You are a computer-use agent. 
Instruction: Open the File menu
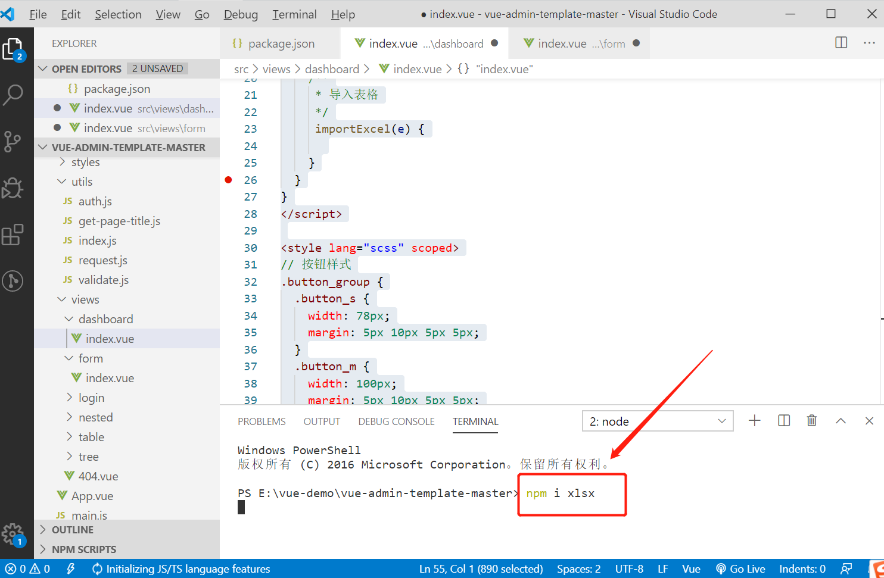(x=38, y=14)
